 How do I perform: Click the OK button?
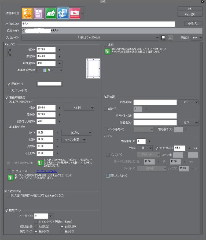click(190, 9)
